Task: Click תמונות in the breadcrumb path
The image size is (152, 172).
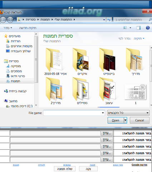Action: coord(45,20)
